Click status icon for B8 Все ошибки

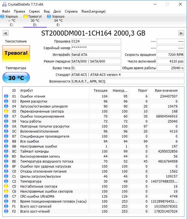pyautogui.click(x=6, y=141)
